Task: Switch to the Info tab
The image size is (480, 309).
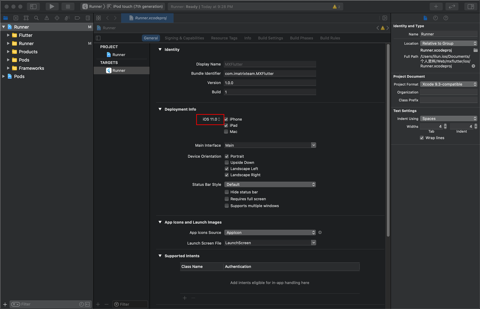Action: [x=248, y=38]
